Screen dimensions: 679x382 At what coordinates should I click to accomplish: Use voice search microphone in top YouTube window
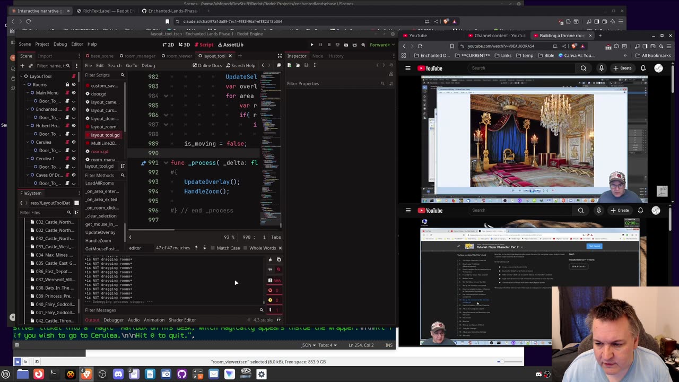(602, 68)
